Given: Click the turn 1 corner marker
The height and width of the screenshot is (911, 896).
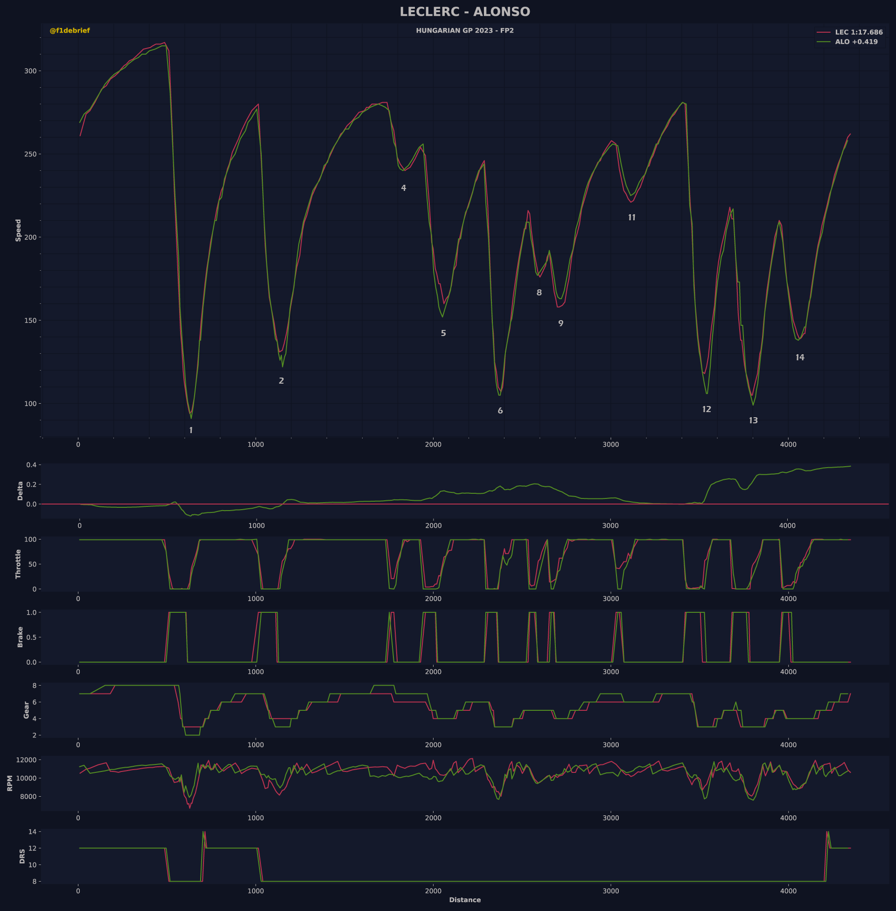Looking at the screenshot, I should [x=190, y=431].
